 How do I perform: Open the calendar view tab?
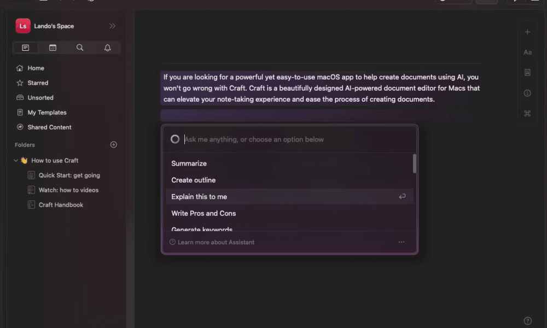(x=53, y=48)
